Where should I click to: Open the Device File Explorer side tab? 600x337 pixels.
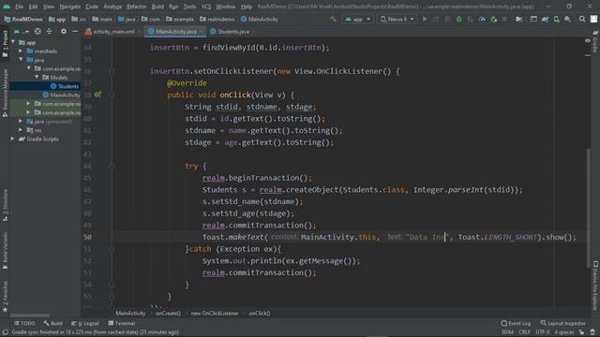595,286
